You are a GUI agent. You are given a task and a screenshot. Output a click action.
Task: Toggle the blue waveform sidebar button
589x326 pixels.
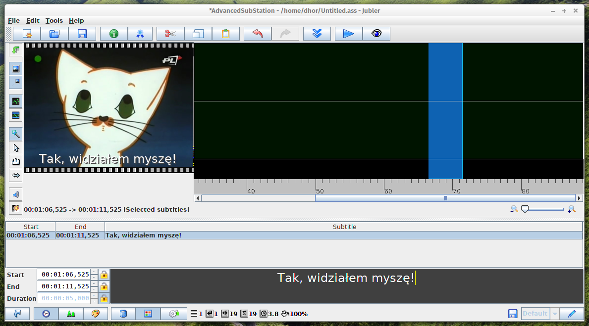coord(16,115)
